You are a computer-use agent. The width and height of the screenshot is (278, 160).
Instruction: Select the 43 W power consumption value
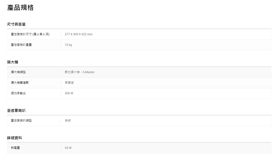pyautogui.click(x=68, y=148)
